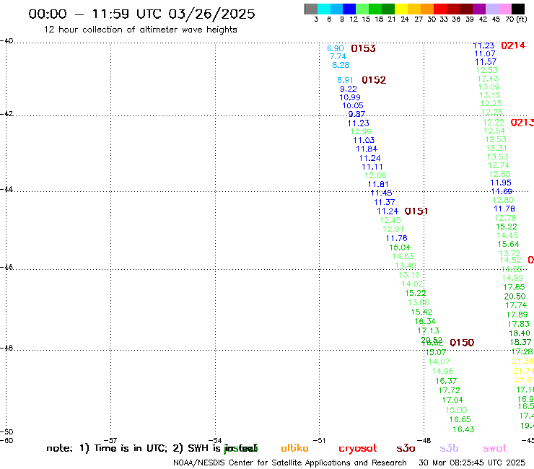
Task: Click the wave height value '18.40'
Action: (520, 333)
